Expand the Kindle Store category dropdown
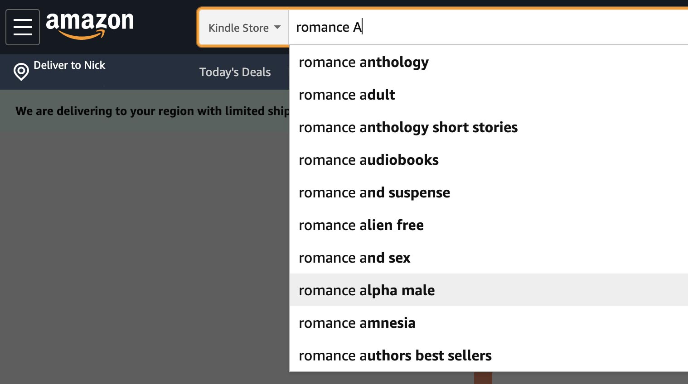The width and height of the screenshot is (688, 384). point(244,28)
